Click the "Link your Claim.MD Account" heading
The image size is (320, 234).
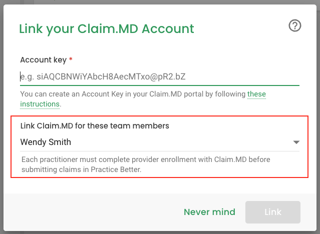tap(106, 28)
